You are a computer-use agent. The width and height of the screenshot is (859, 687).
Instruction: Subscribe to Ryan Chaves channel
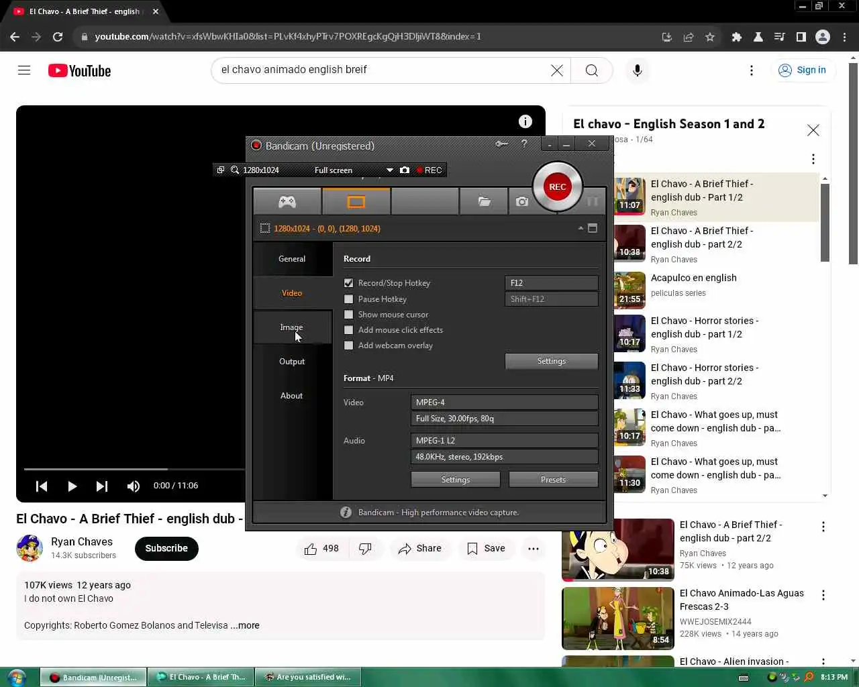click(x=166, y=548)
